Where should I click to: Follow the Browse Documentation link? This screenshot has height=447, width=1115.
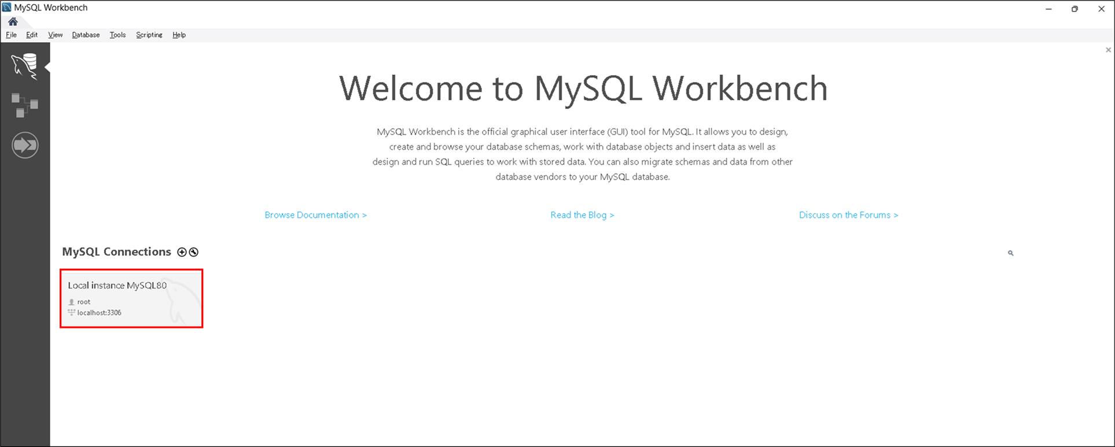[316, 215]
